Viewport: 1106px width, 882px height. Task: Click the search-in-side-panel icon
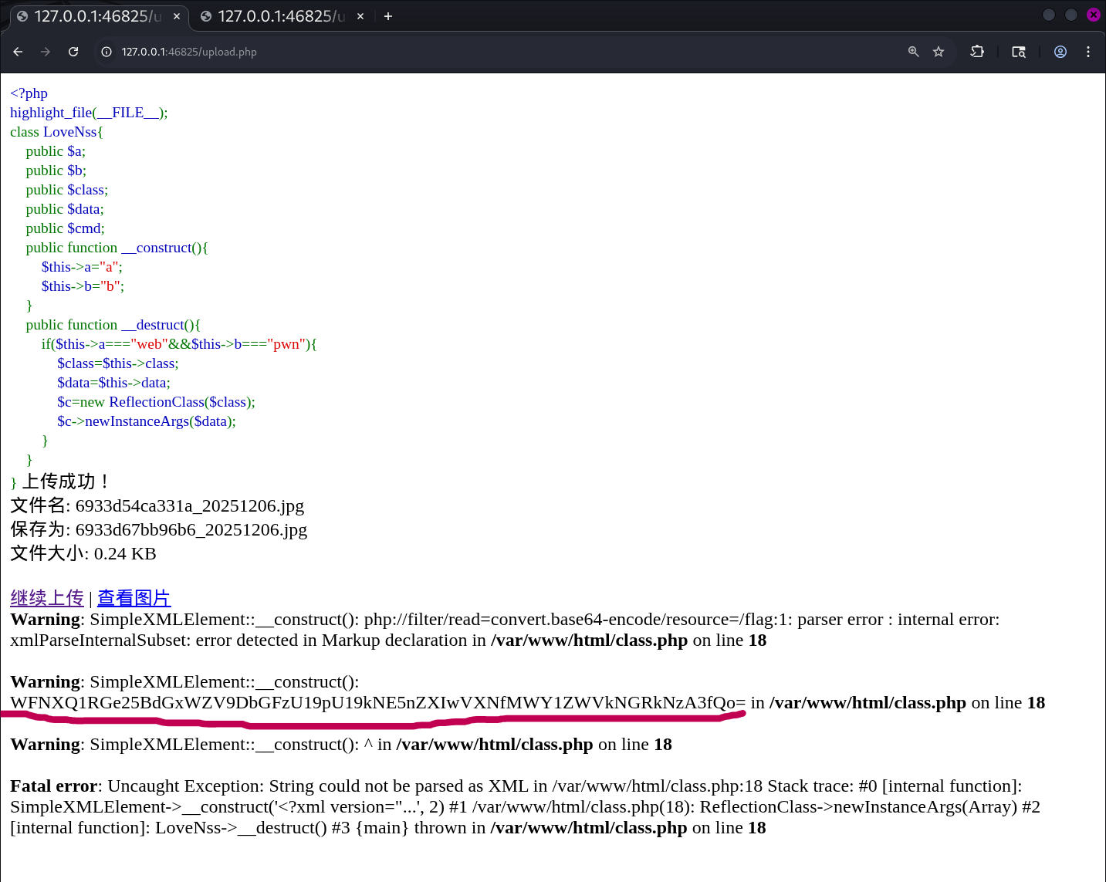[1019, 52]
